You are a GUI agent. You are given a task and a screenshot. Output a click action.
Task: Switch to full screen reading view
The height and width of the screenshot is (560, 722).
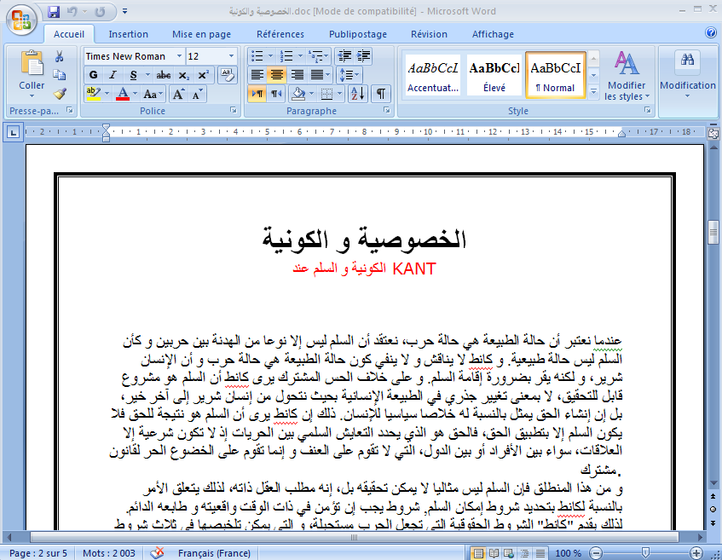click(x=494, y=552)
